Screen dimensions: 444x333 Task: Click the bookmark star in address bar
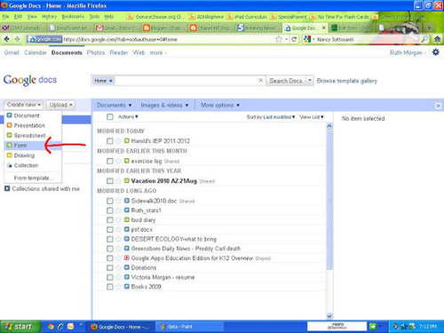point(278,39)
